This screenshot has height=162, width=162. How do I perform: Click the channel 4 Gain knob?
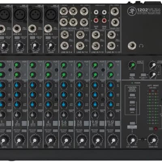pyautogui.click(x=50, y=46)
